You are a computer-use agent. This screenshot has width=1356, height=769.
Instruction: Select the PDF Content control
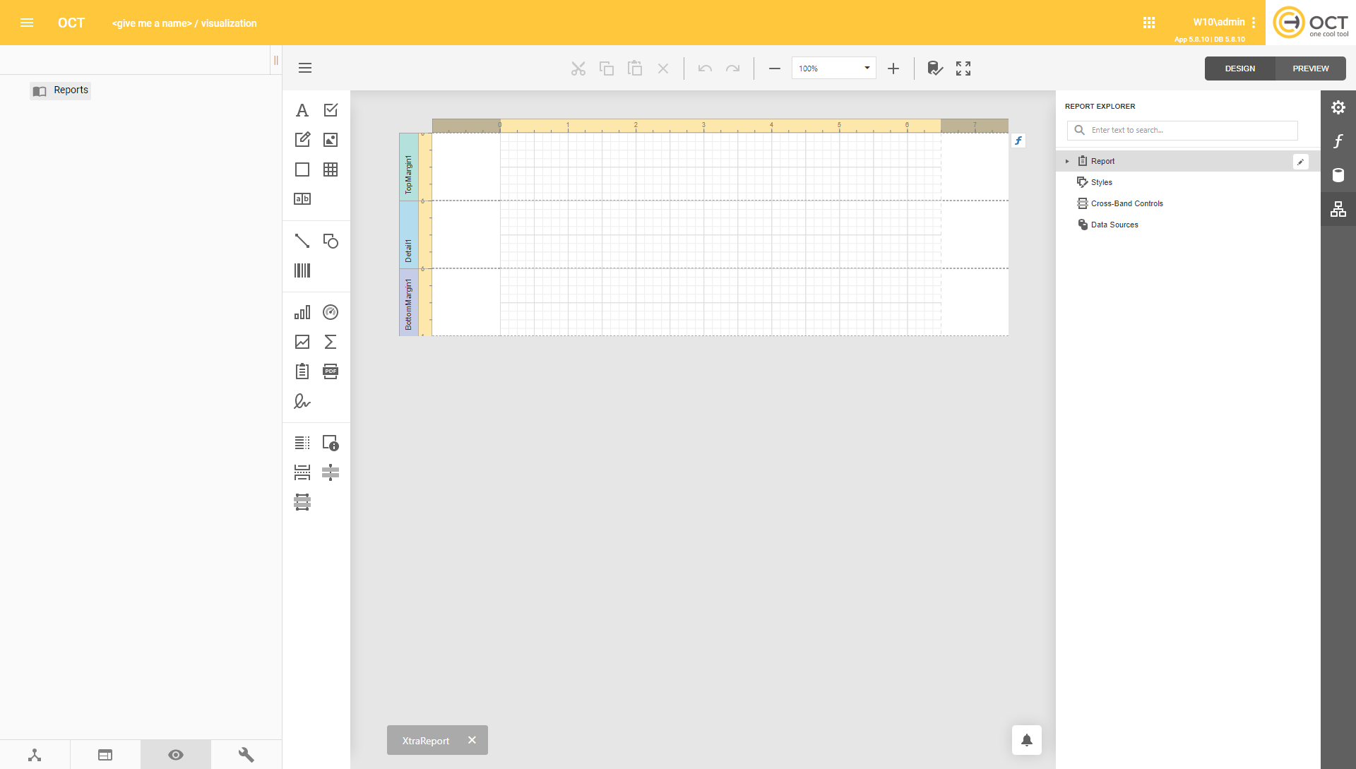click(x=331, y=371)
